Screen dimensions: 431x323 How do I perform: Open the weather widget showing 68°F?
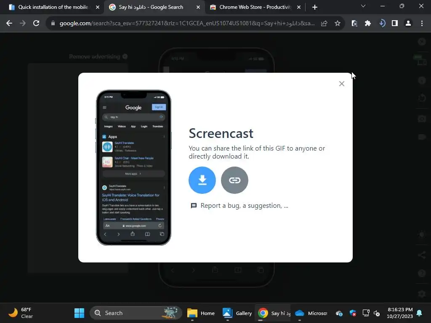pyautogui.click(x=21, y=313)
